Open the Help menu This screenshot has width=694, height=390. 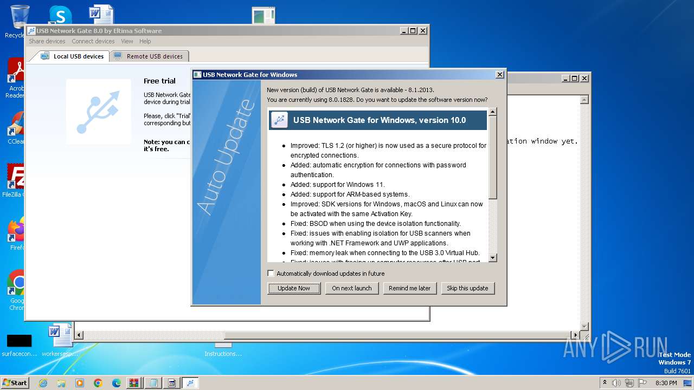(x=145, y=41)
